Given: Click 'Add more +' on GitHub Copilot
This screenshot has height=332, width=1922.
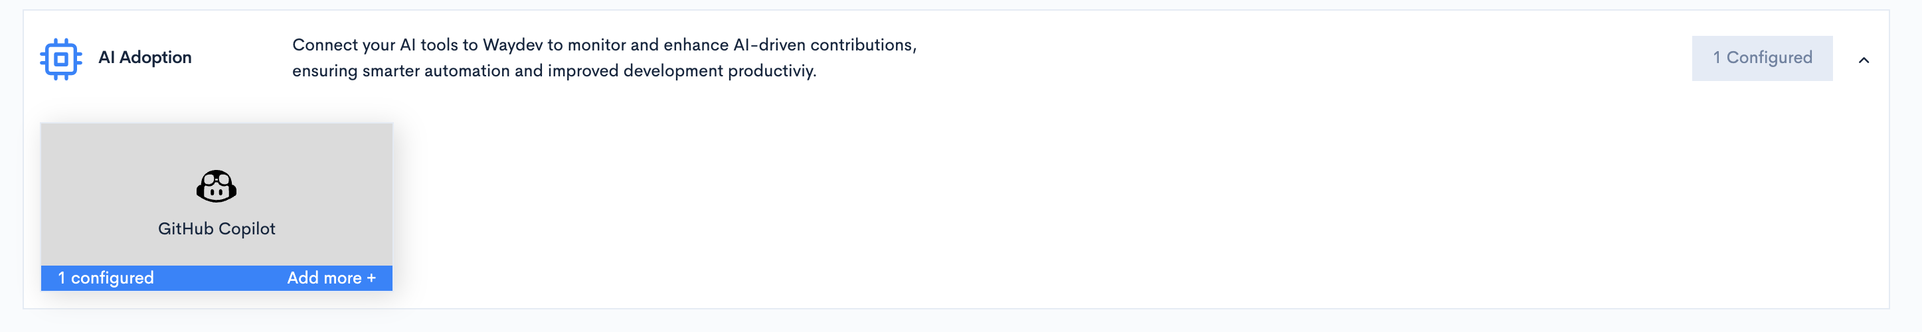Looking at the screenshot, I should (331, 278).
